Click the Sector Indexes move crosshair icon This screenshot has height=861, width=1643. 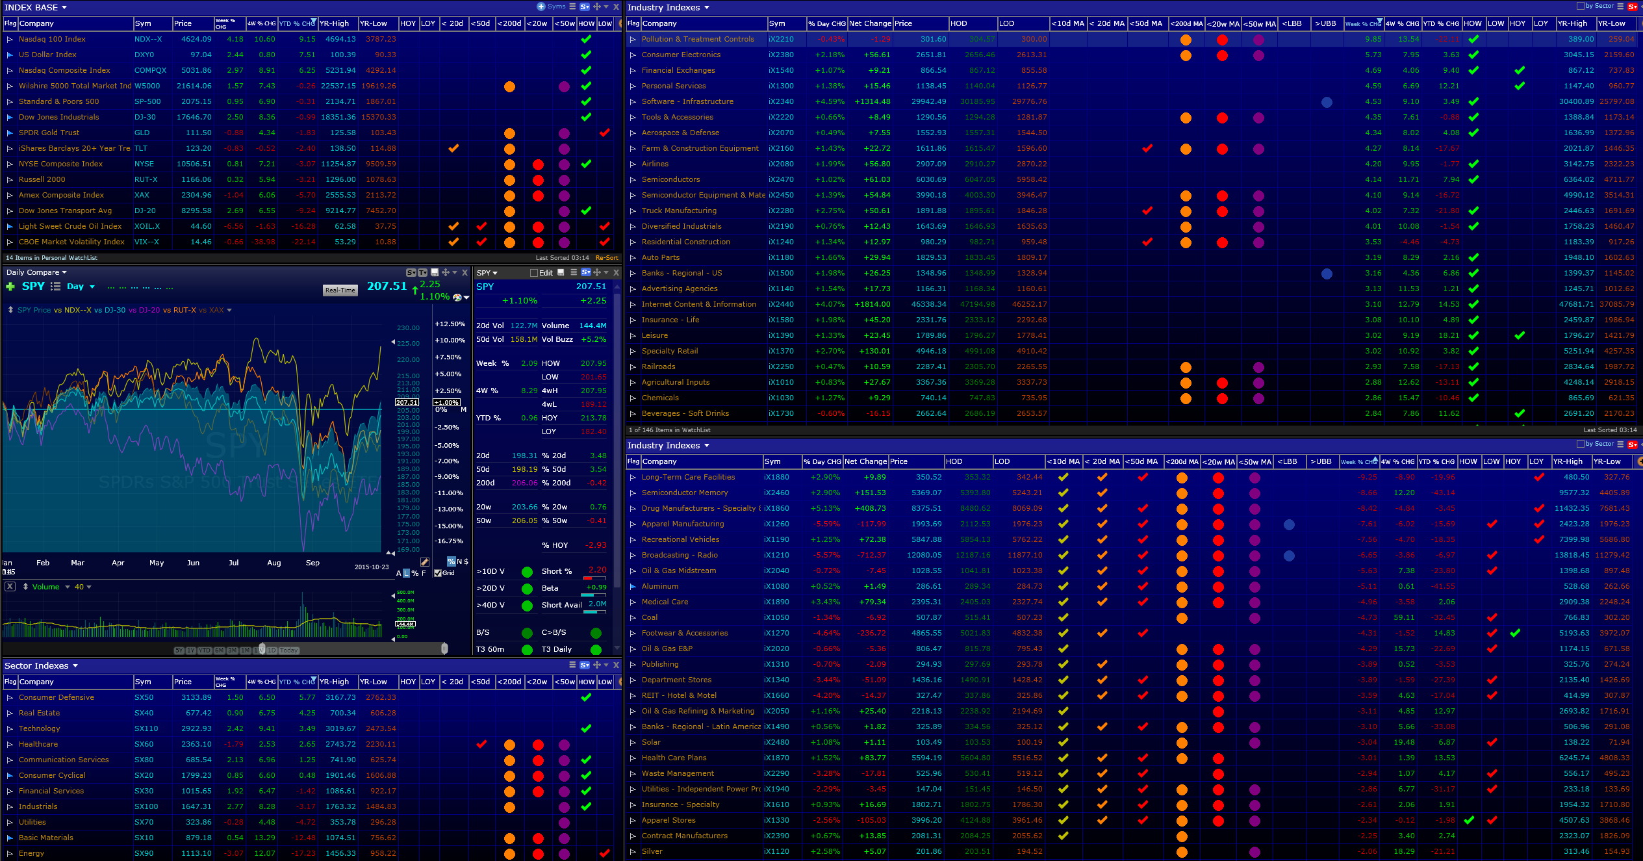click(596, 665)
